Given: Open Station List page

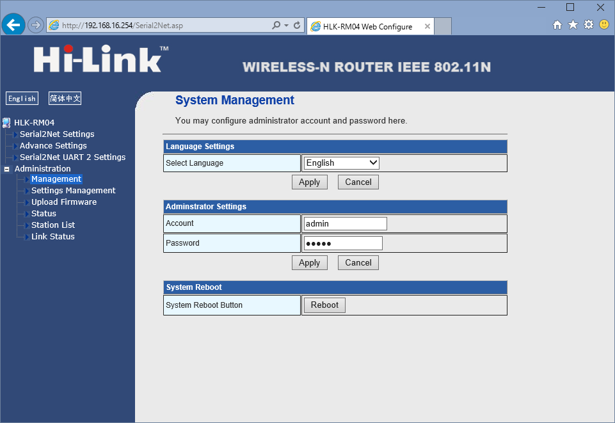Looking at the screenshot, I should click(53, 225).
